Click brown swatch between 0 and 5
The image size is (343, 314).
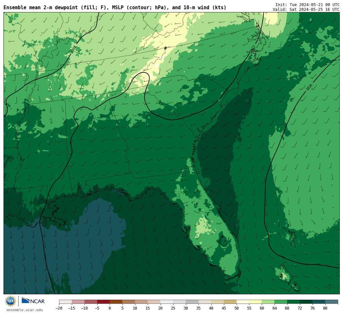click(x=116, y=302)
